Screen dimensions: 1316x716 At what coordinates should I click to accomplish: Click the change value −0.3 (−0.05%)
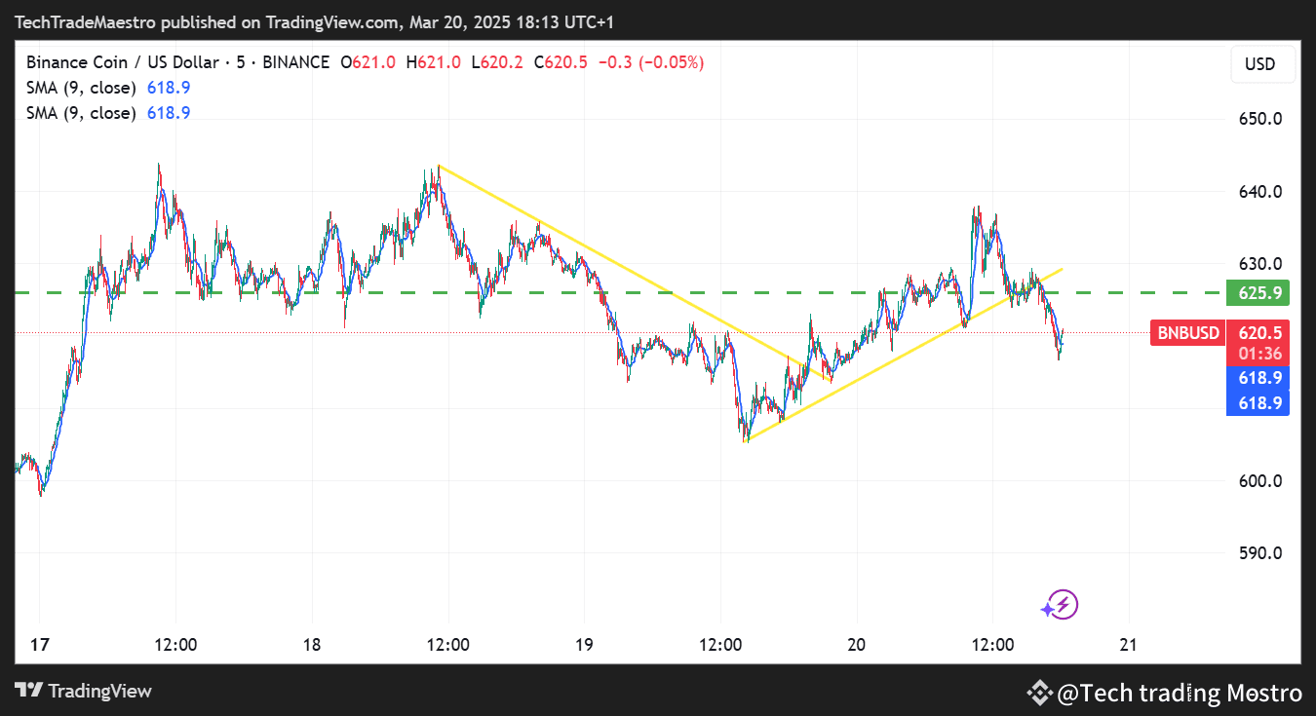tap(650, 62)
